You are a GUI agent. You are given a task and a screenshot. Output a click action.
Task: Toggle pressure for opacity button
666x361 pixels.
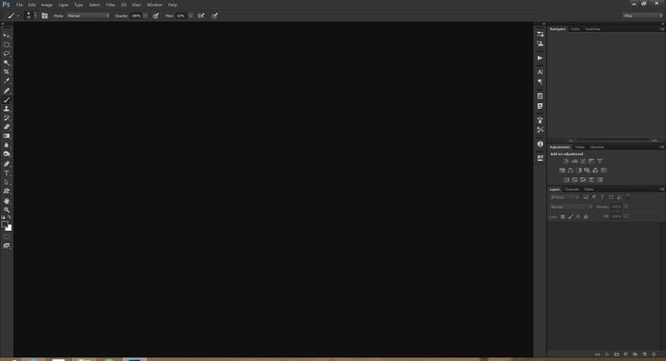click(156, 16)
